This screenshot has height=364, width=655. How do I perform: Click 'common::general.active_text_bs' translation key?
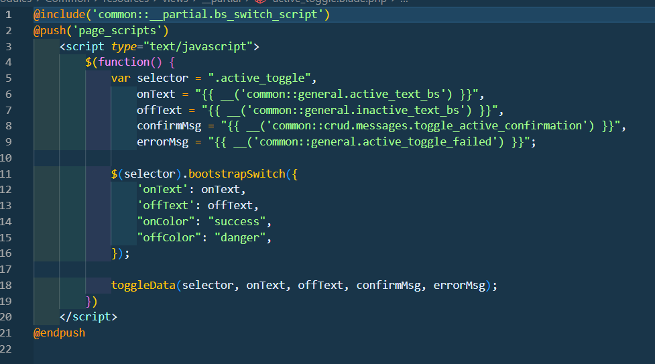click(343, 94)
